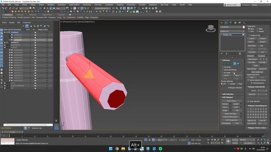Click the Grow selection button
271x152 pixels.
(x=237, y=76)
